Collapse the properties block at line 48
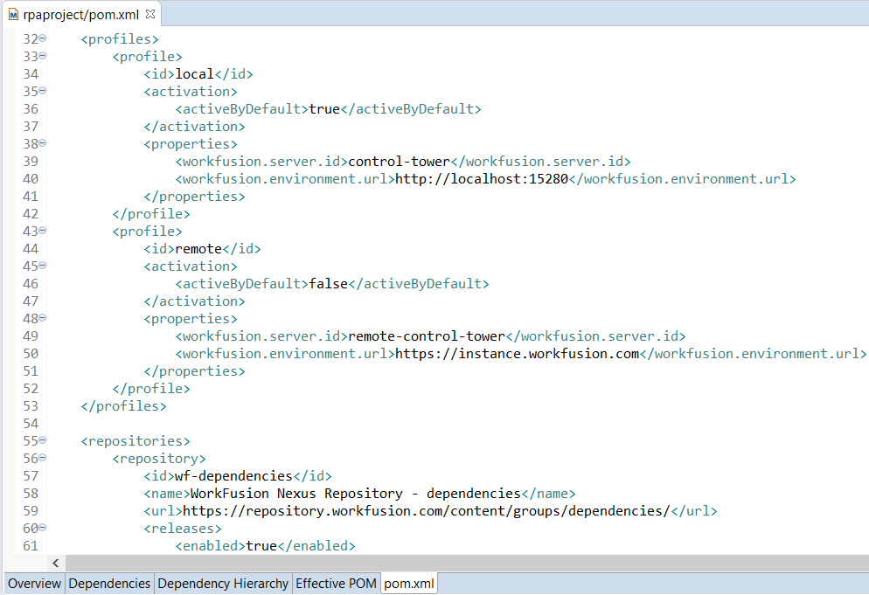The image size is (869, 595). 43,318
